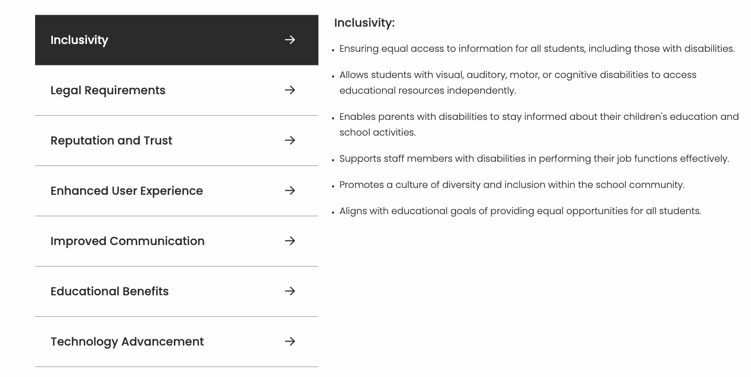This screenshot has height=377, width=751.
Task: Open the Legal Requirements tab
Action: (x=108, y=91)
